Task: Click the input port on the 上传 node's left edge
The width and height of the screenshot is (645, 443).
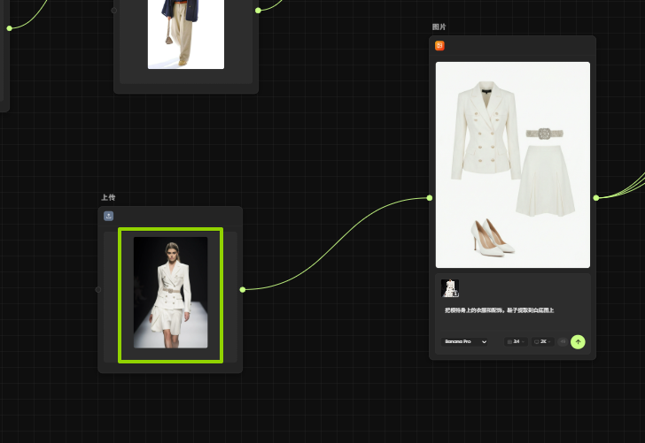Action: 98,289
